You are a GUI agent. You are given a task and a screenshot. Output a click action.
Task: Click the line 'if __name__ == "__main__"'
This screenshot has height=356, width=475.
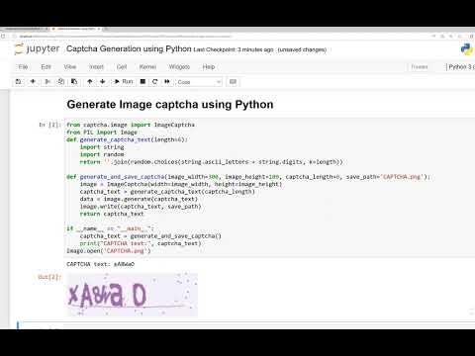pos(110,228)
